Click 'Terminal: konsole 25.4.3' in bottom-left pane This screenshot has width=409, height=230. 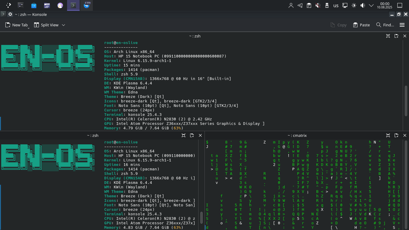point(133,214)
